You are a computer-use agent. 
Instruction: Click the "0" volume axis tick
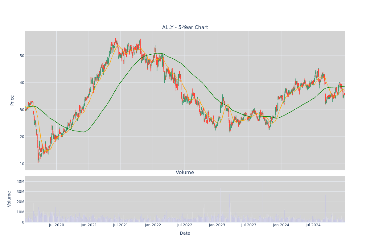pyautogui.click(x=23, y=222)
